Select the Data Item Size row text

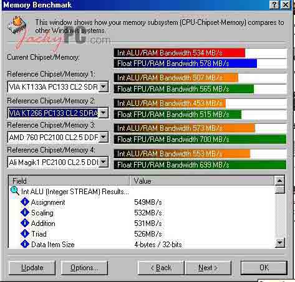(x=53, y=245)
